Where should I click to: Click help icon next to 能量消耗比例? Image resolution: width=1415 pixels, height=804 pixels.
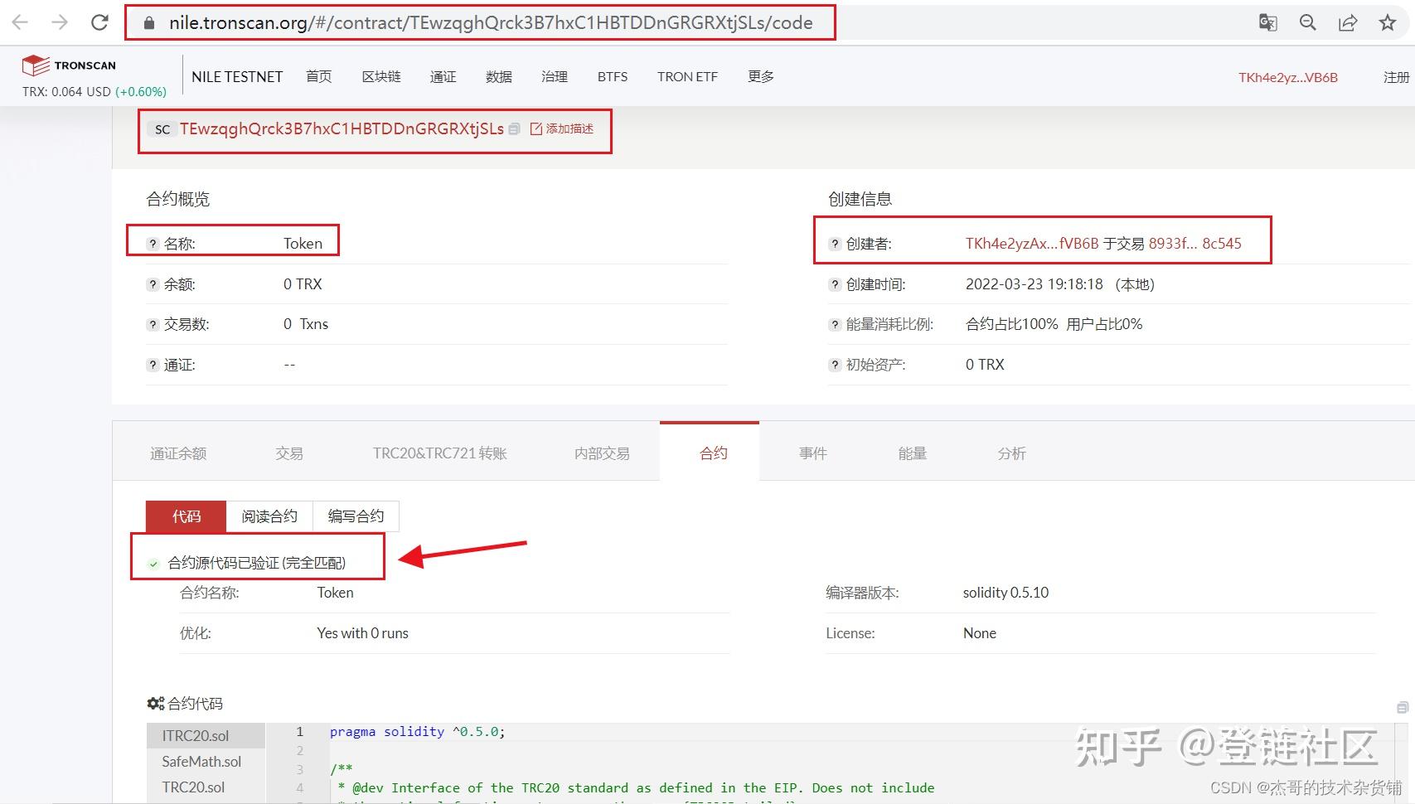coord(835,324)
